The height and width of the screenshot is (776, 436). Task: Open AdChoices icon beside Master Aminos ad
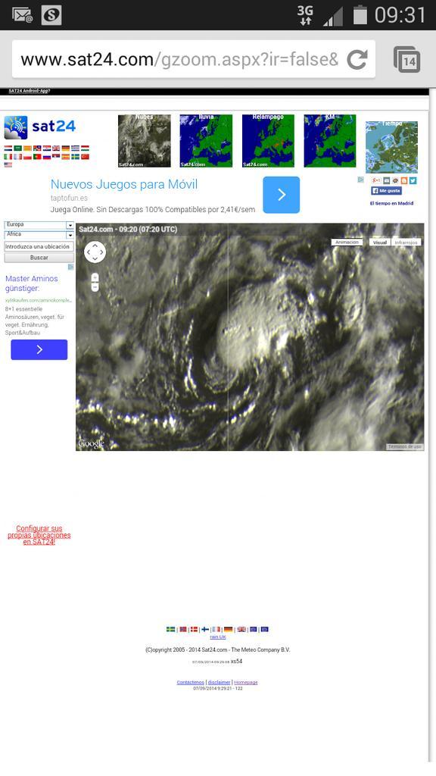70,268
